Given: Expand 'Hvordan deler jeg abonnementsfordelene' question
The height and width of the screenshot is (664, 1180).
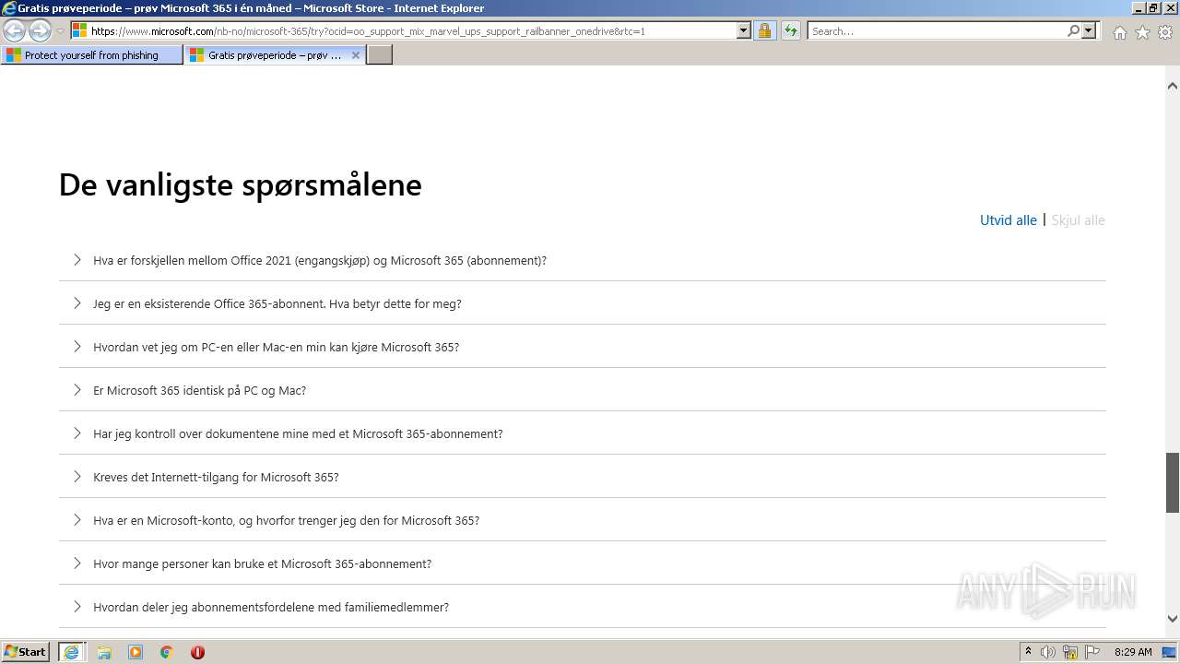Looking at the screenshot, I should (583, 607).
